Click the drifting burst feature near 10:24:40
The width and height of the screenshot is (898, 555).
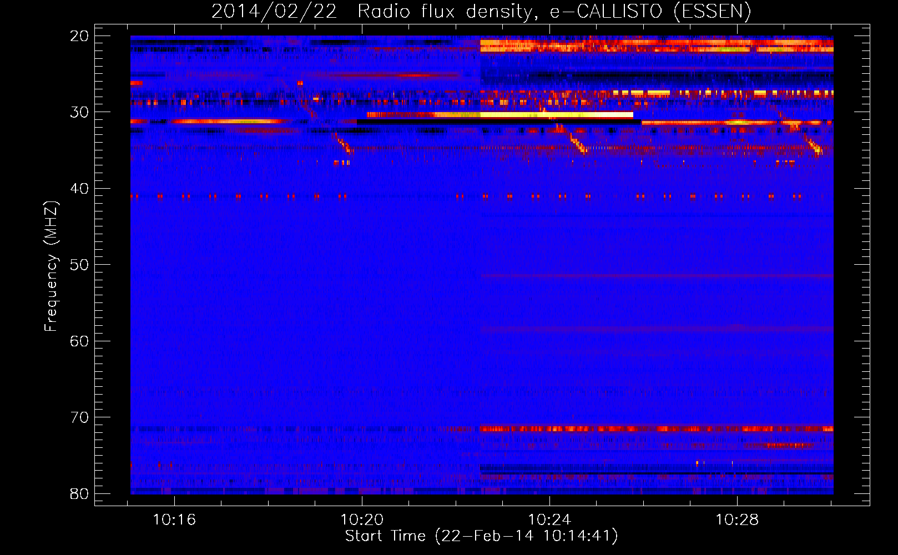tap(578, 142)
